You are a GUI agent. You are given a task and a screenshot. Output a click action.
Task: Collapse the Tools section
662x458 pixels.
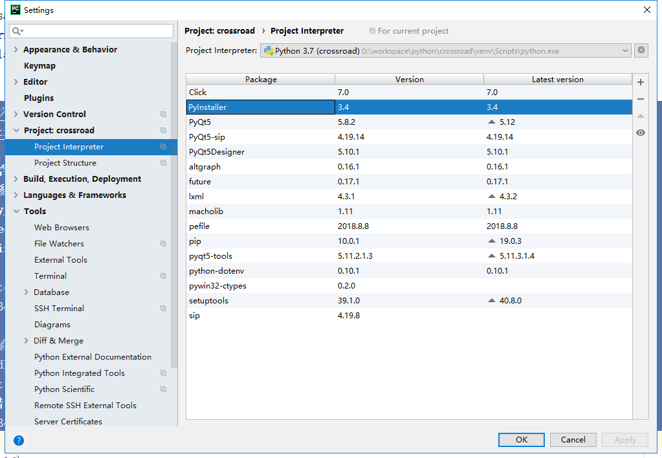[x=16, y=212]
